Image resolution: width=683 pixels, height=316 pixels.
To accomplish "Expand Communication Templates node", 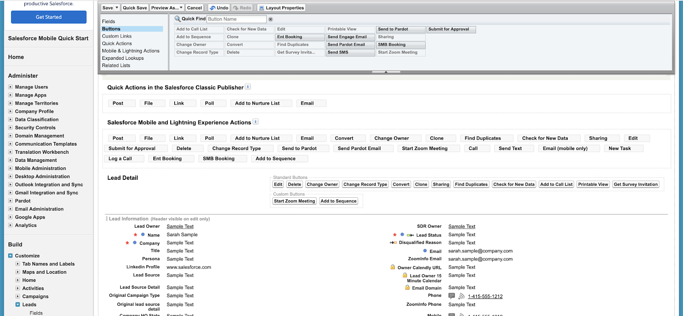I will pyautogui.click(x=10, y=143).
